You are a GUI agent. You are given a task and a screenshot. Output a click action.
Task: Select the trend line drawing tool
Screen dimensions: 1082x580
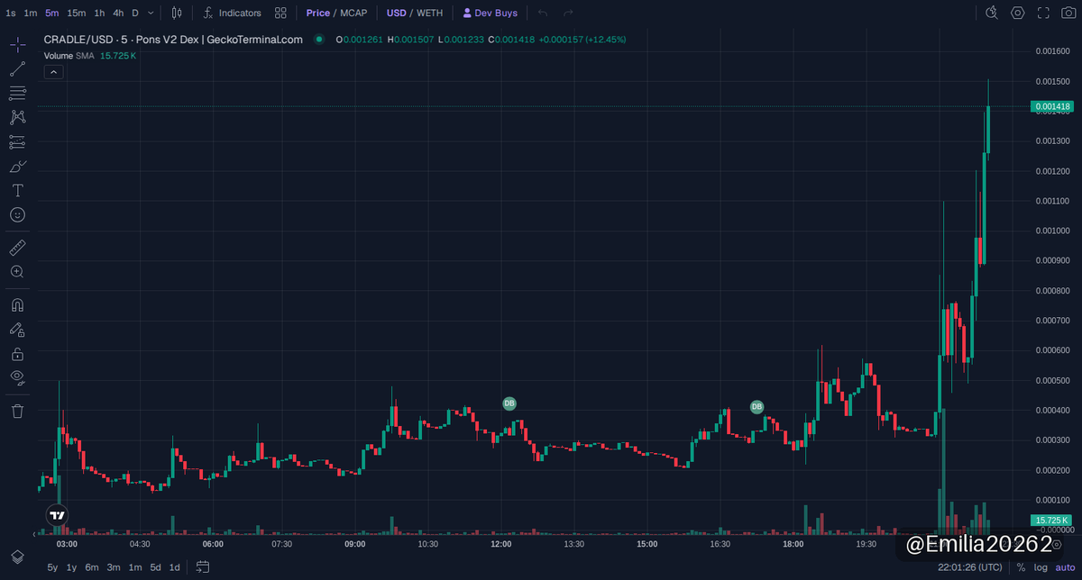click(x=17, y=69)
